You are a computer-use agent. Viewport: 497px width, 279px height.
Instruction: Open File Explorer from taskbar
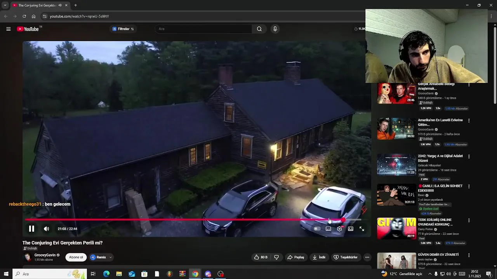point(119,274)
